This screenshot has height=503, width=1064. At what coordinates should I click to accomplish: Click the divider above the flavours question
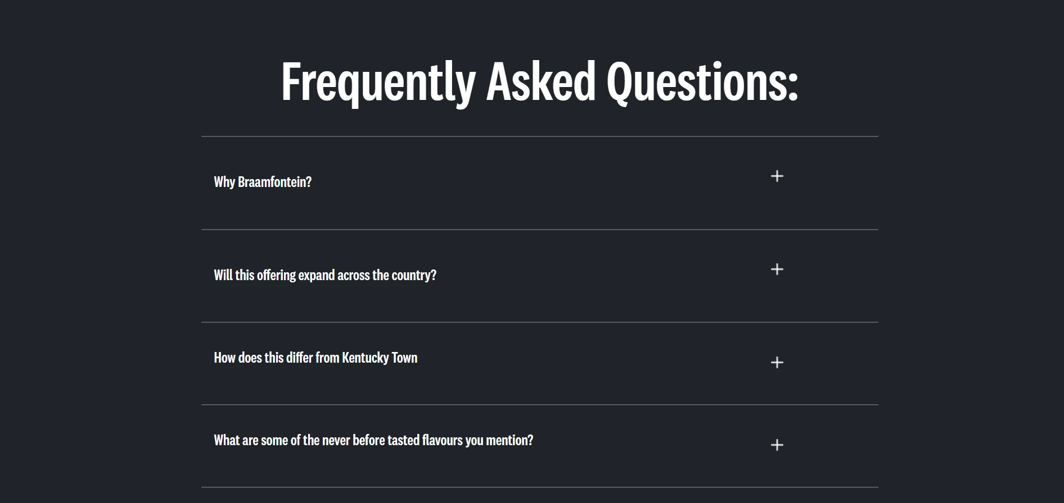pos(539,405)
